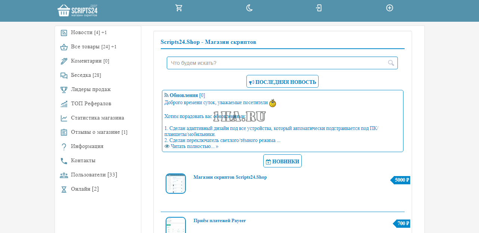Open the Приём платежей Payeer product link
The width and height of the screenshot is (479, 233).
219,221
